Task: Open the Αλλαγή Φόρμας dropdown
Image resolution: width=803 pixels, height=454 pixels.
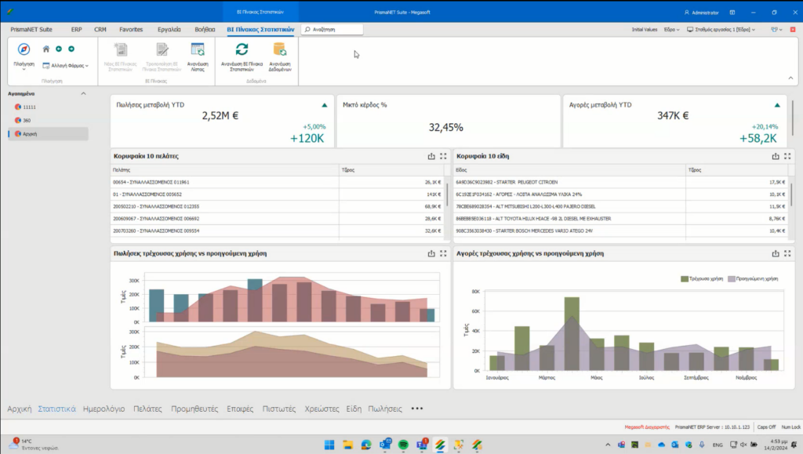Action: pos(66,66)
